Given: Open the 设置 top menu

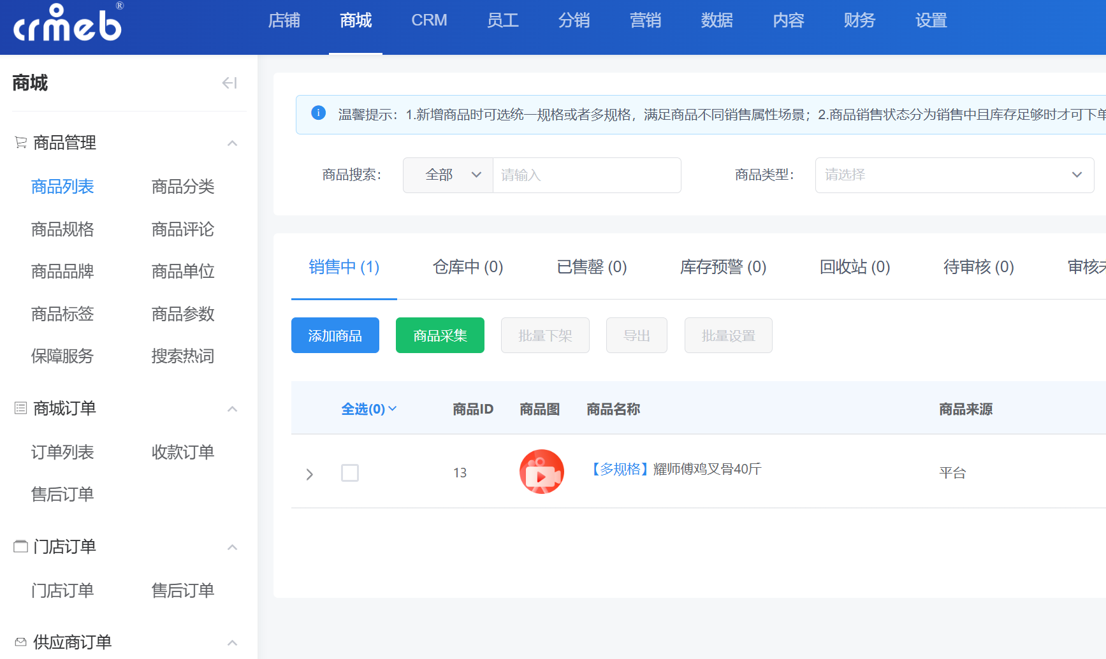Looking at the screenshot, I should pos(931,20).
